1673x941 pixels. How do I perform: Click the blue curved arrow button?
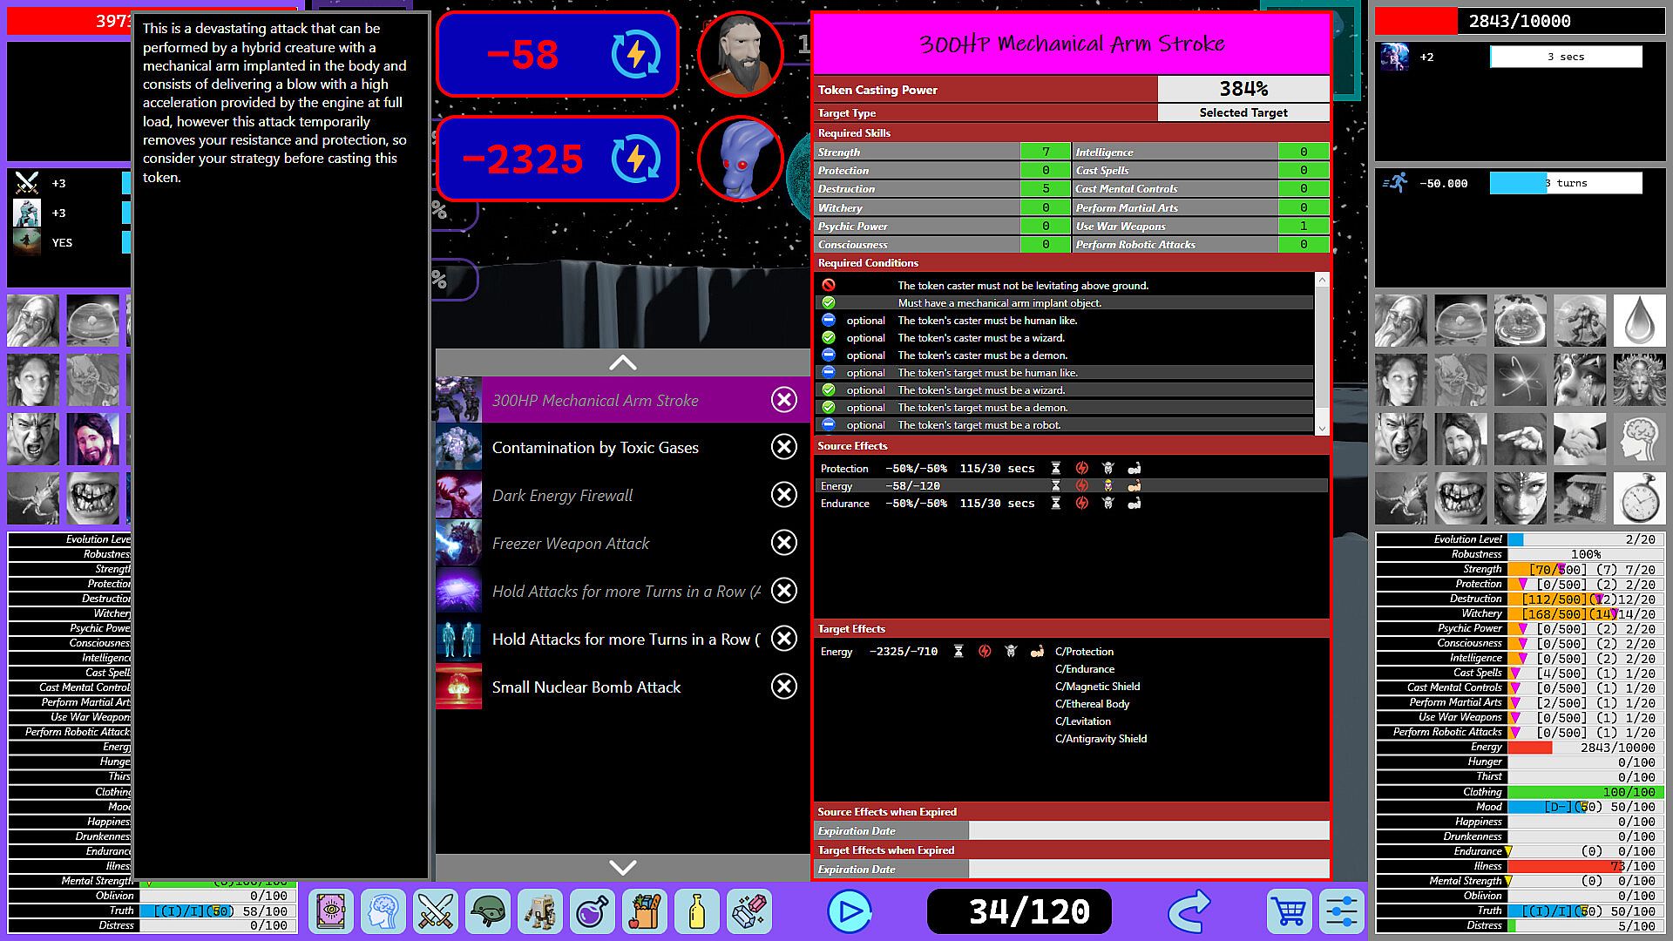coord(1189,912)
